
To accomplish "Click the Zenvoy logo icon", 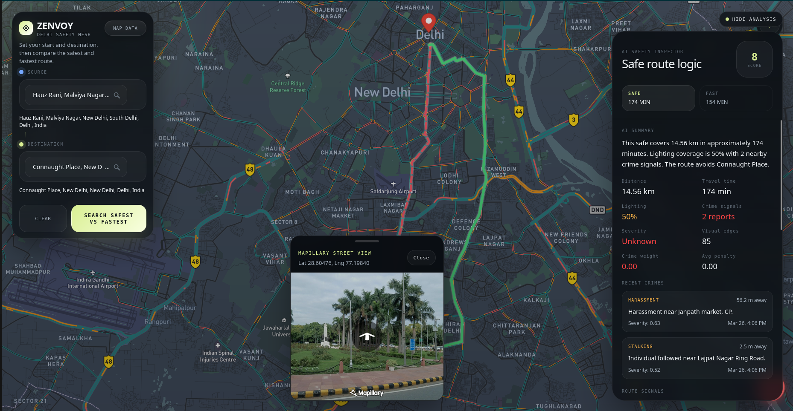I will 26,28.
